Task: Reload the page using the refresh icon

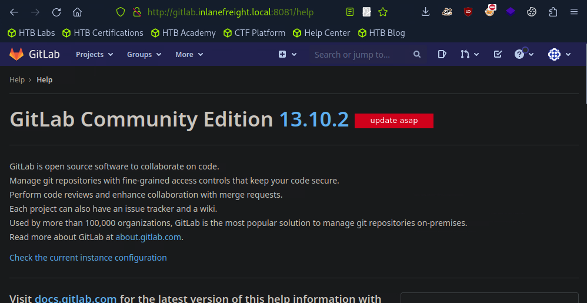Action: point(56,12)
